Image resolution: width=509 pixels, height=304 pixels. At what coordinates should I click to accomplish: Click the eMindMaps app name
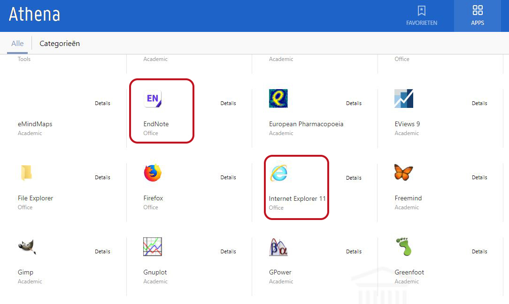(35, 124)
